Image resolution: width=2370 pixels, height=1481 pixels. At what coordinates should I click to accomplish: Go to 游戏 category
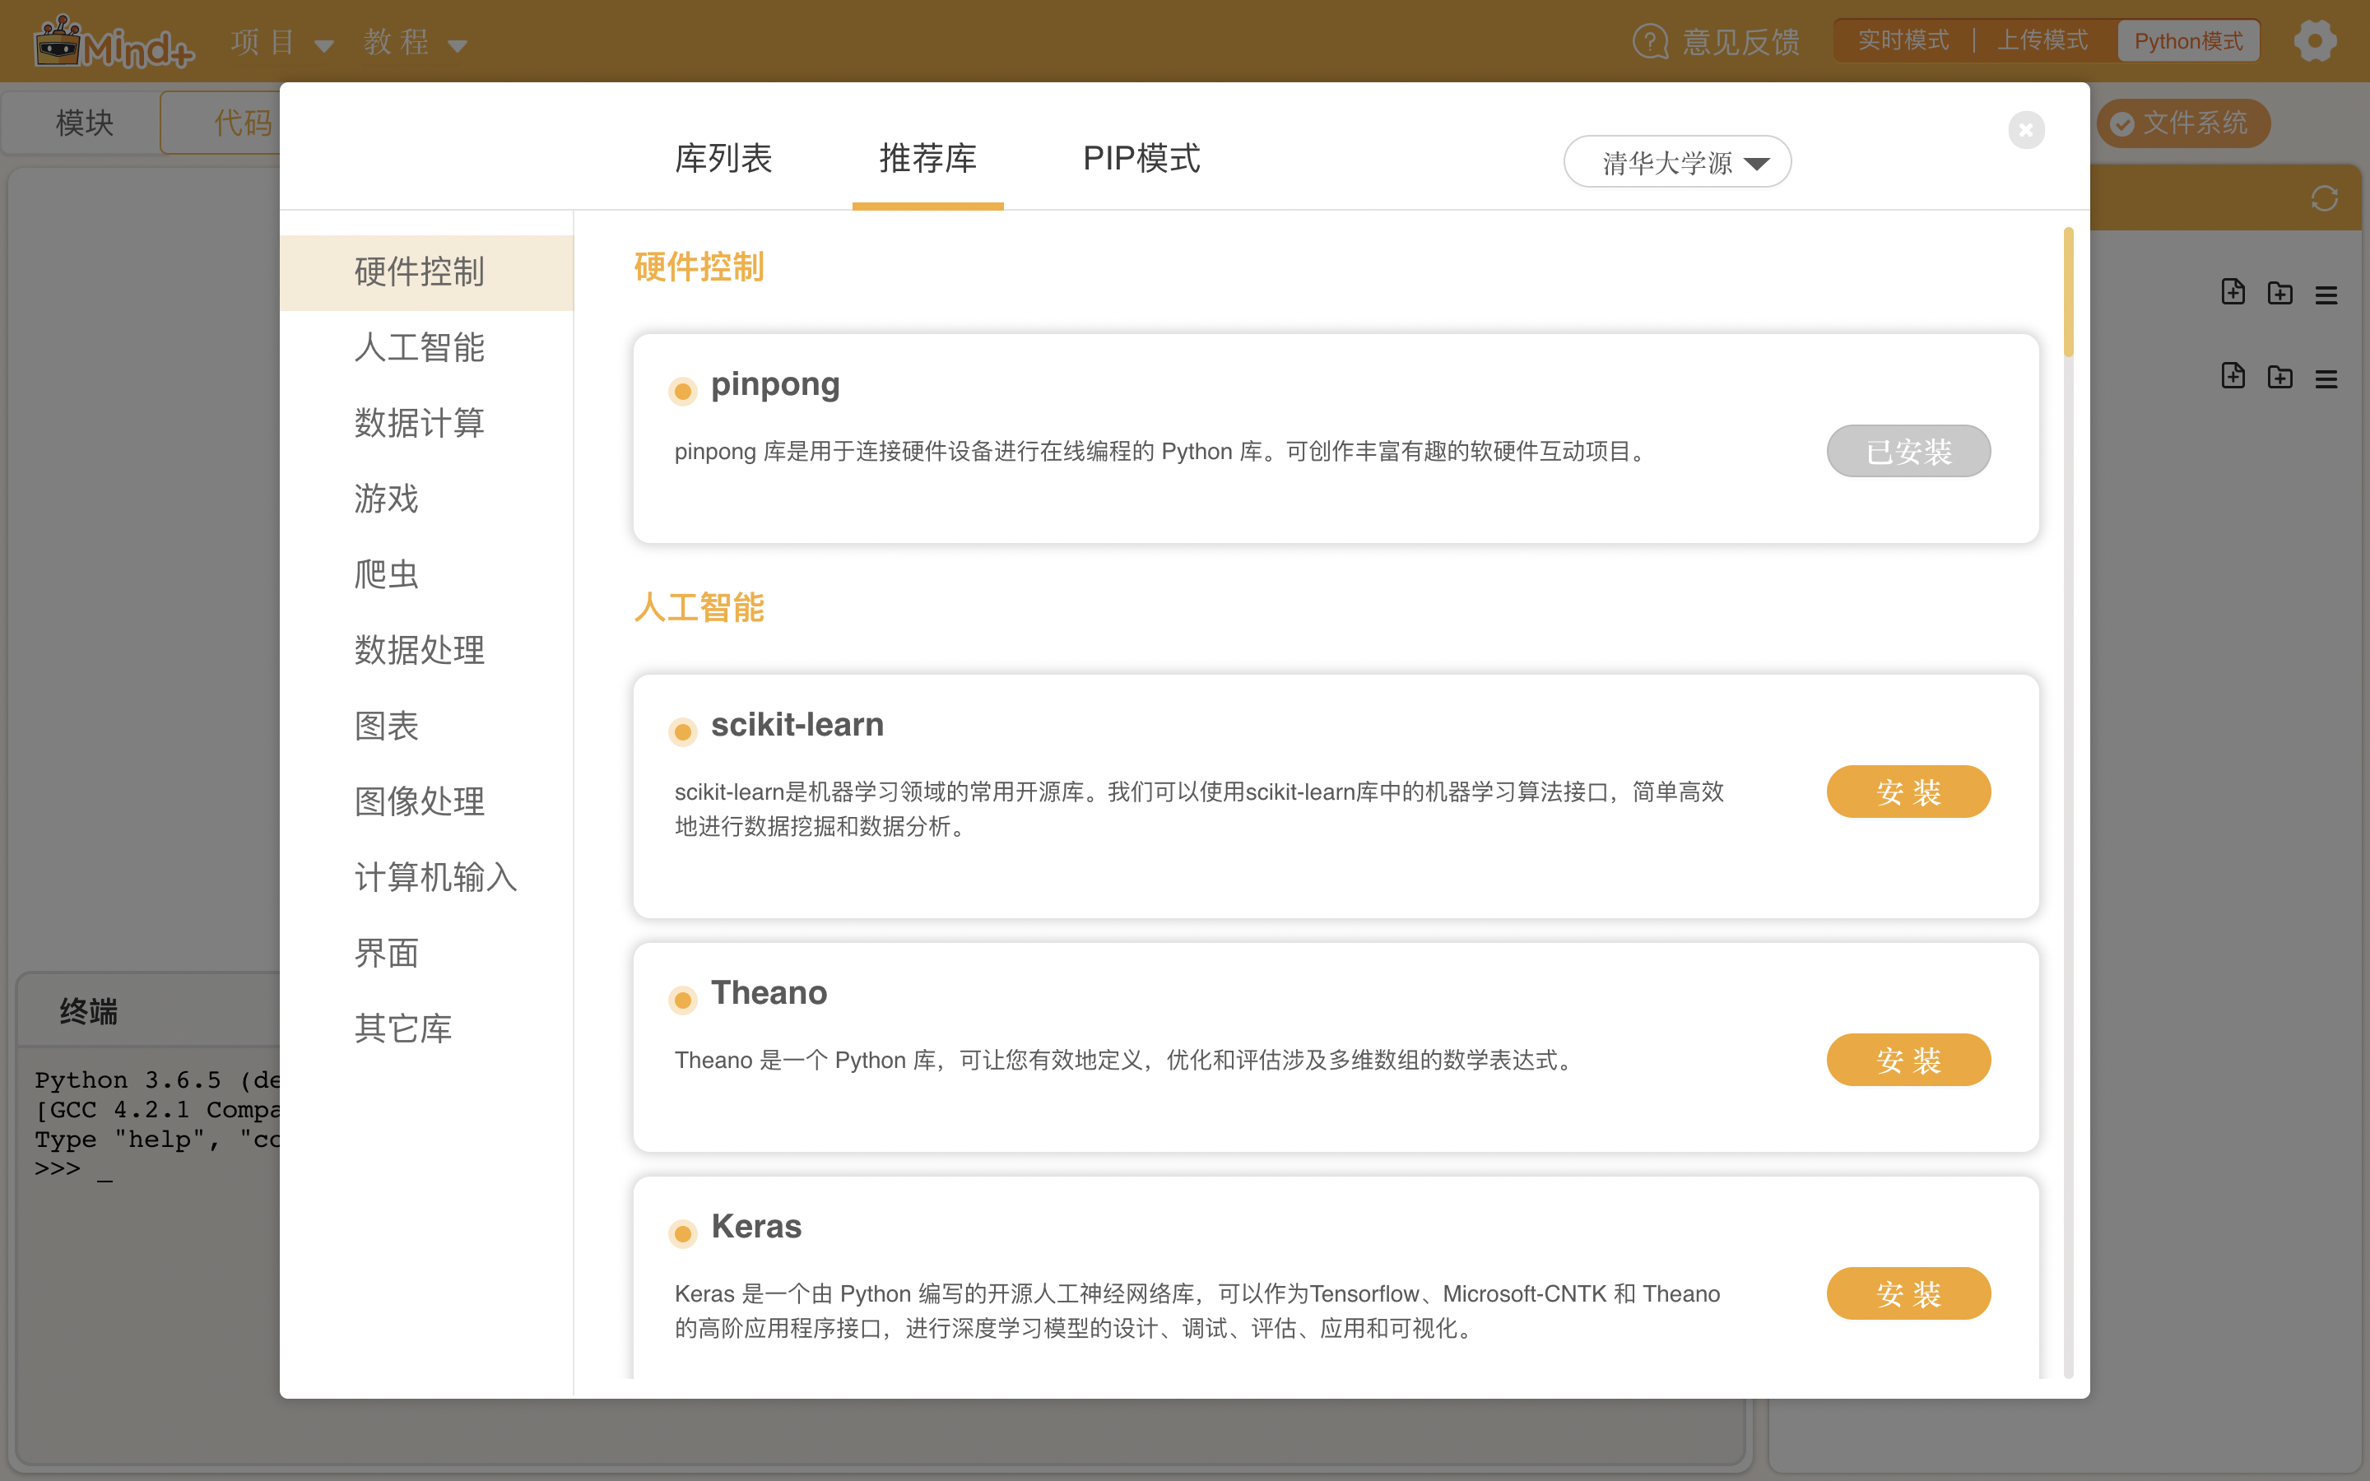[x=426, y=499]
